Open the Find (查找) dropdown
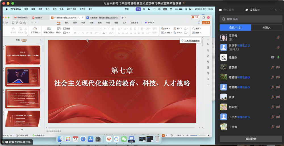This screenshot has height=146, width=284. click(x=197, y=29)
